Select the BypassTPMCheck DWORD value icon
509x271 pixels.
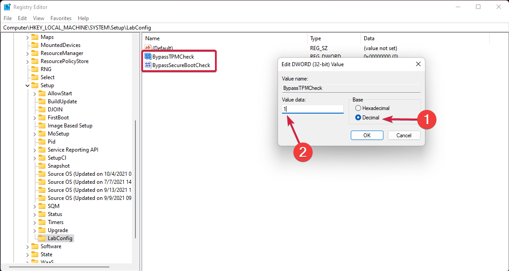[148, 56]
